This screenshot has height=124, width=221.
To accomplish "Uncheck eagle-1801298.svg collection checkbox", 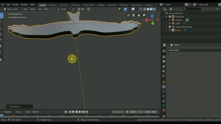I will [x=170, y=27].
